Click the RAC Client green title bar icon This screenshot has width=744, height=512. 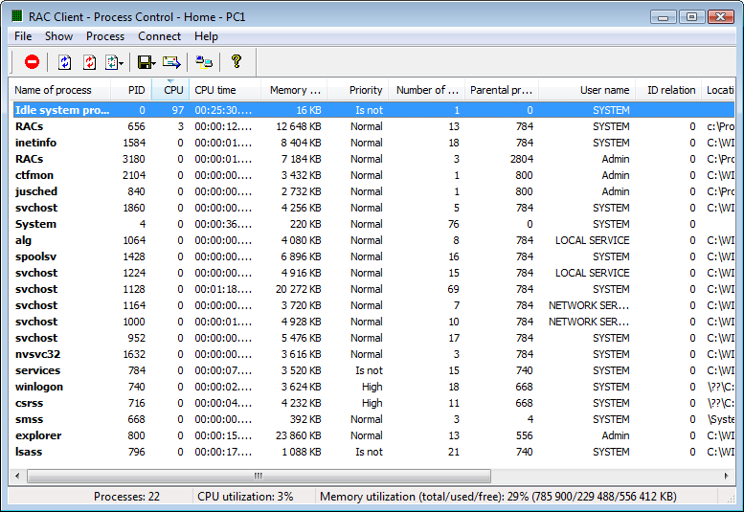(x=17, y=16)
